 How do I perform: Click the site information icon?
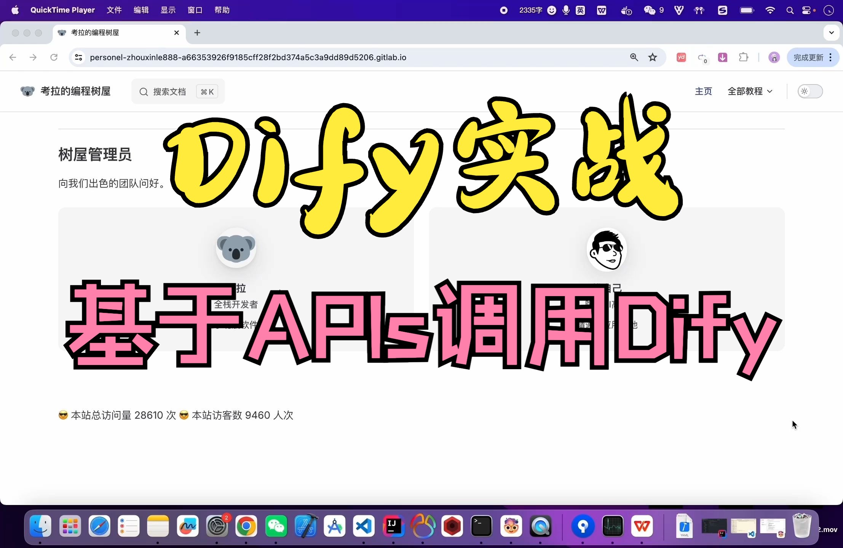point(78,57)
